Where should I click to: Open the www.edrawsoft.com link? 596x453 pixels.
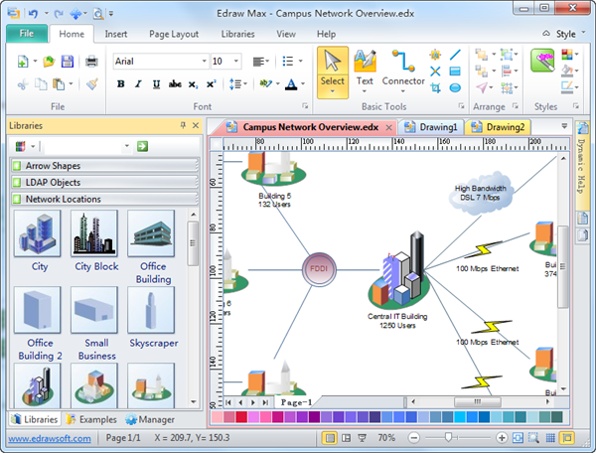point(50,438)
